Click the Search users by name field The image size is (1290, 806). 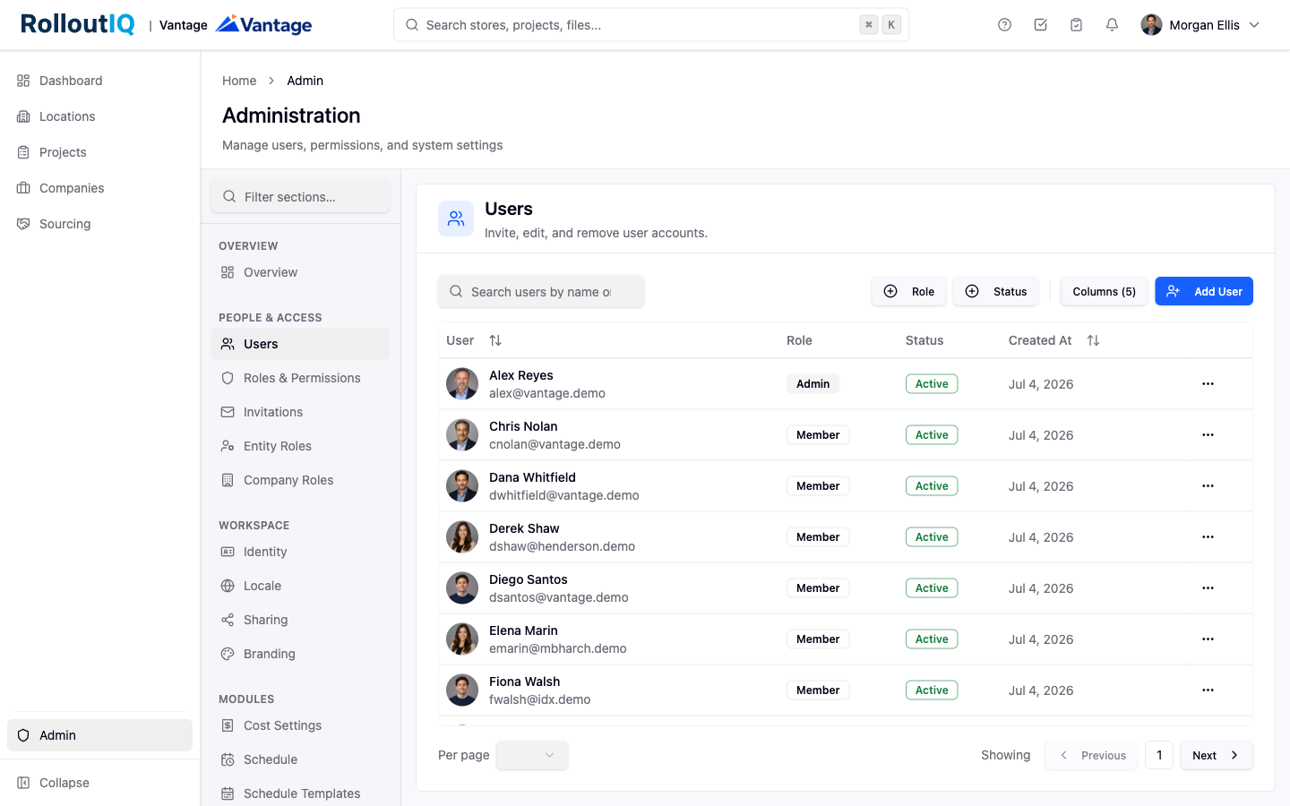point(541,291)
